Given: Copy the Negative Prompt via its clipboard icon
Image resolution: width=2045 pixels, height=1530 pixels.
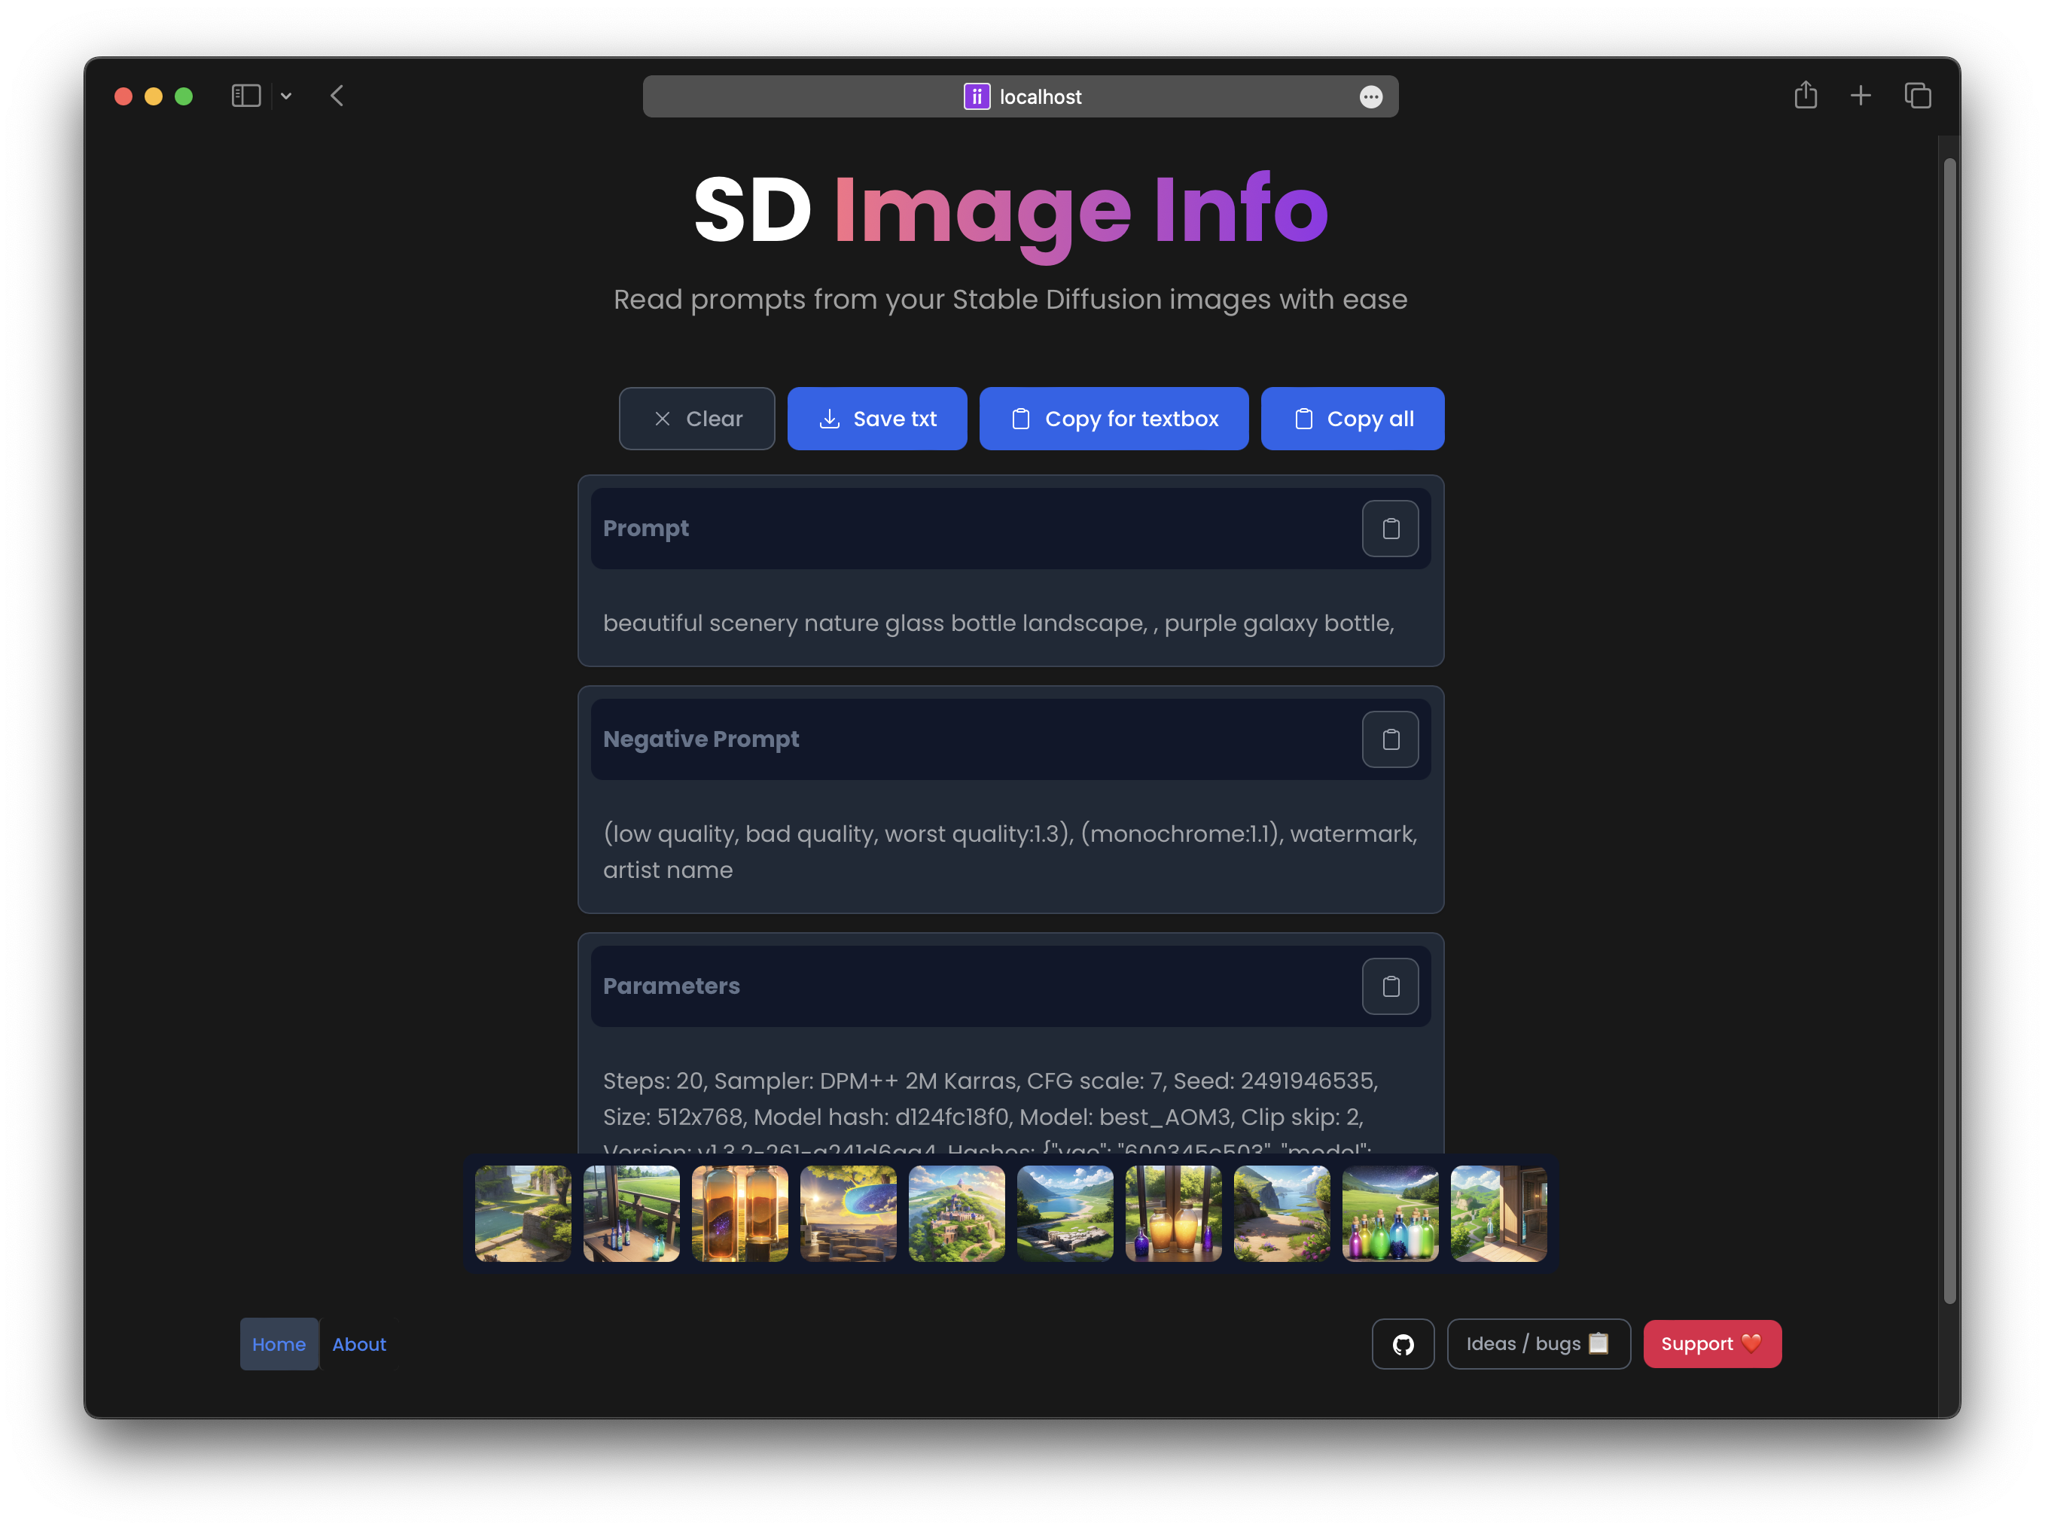Looking at the screenshot, I should [x=1391, y=739].
